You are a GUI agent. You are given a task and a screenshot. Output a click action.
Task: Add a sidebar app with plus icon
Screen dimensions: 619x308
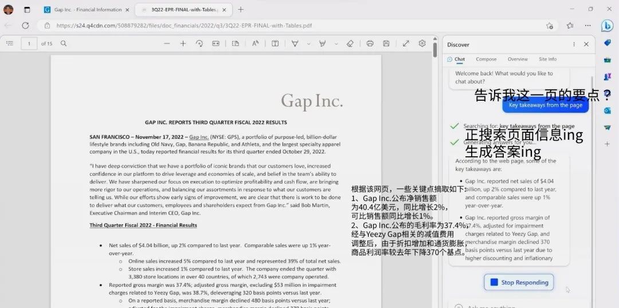[x=607, y=144]
